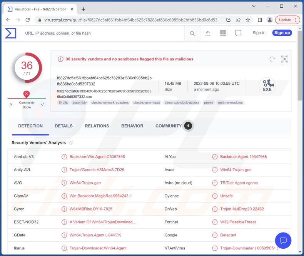Open the comments speech bubble icon

pos(238,33)
